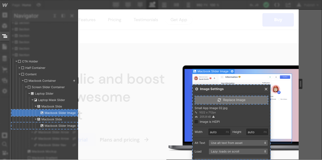Image resolution: width=322 pixels, height=160 pixels.
Task: Click Replace Image button
Action: 231,100
